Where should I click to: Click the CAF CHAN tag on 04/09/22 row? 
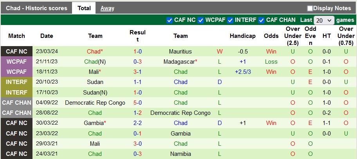[17, 103]
